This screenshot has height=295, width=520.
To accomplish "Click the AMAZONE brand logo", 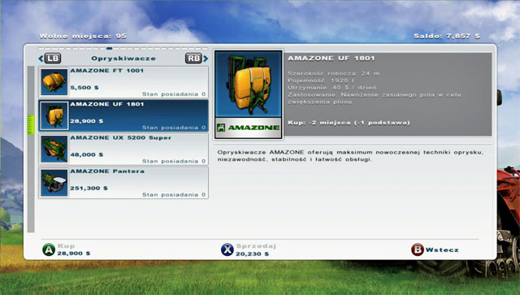I will point(249,128).
